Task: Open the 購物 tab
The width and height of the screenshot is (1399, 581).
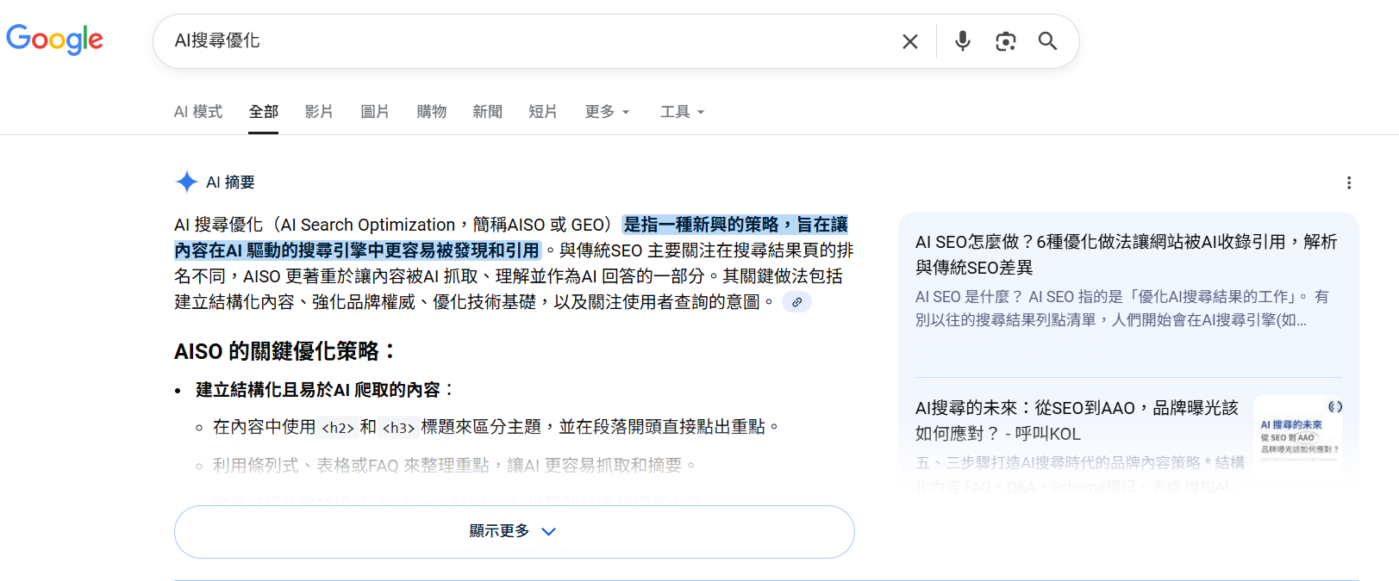Action: pos(431,112)
